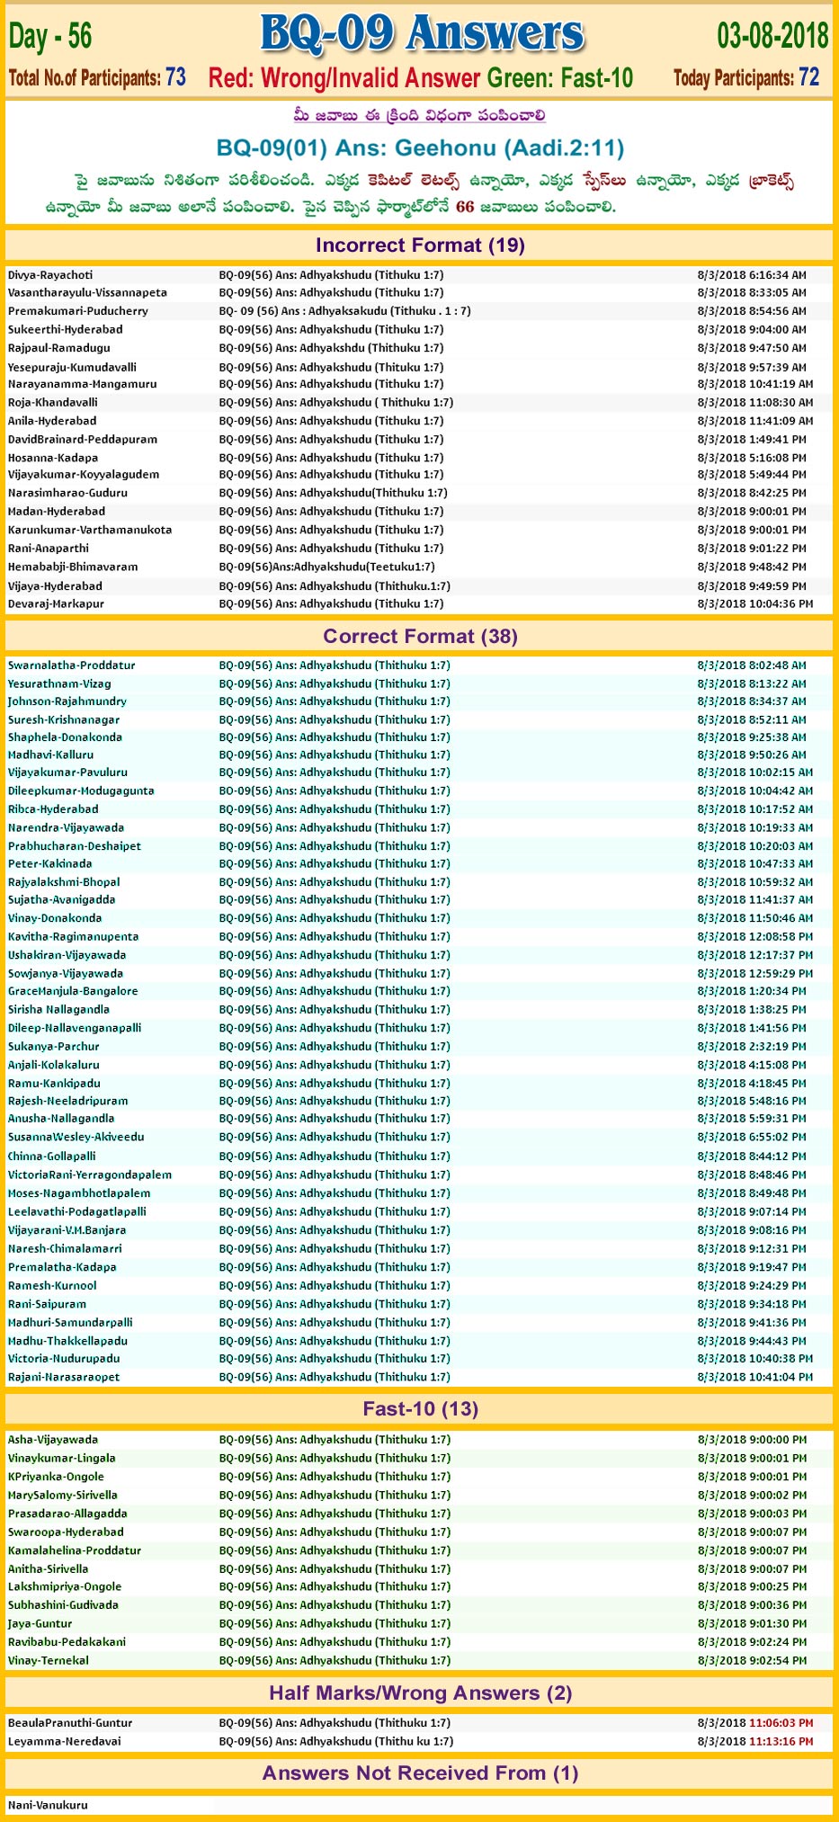Click the red timestamp 11:06:03 PM
The width and height of the screenshot is (839, 1822).
point(781,1723)
